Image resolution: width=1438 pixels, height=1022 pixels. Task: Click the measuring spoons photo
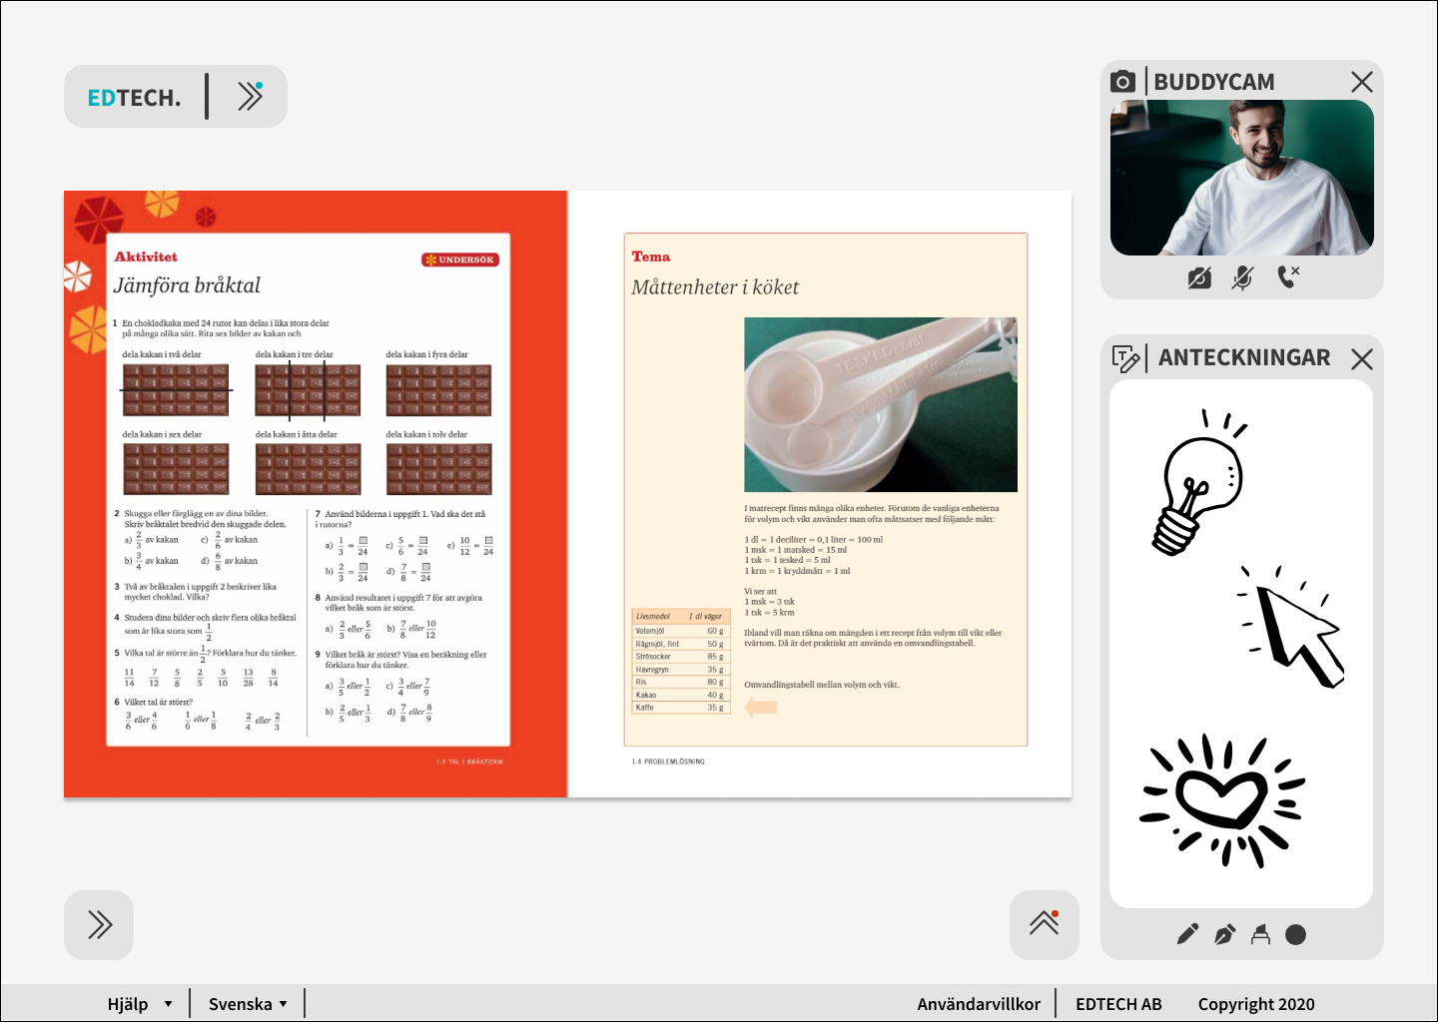pos(881,404)
